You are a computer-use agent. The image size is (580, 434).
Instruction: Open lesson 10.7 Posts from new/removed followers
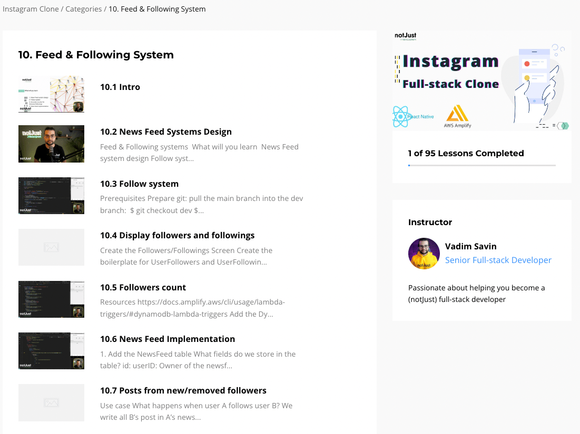click(183, 391)
